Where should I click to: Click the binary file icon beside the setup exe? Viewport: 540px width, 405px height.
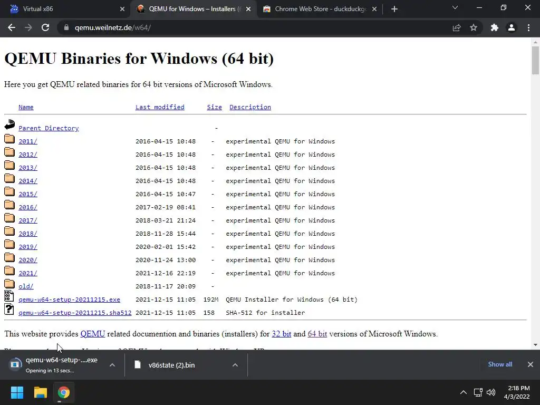pyautogui.click(x=9, y=296)
